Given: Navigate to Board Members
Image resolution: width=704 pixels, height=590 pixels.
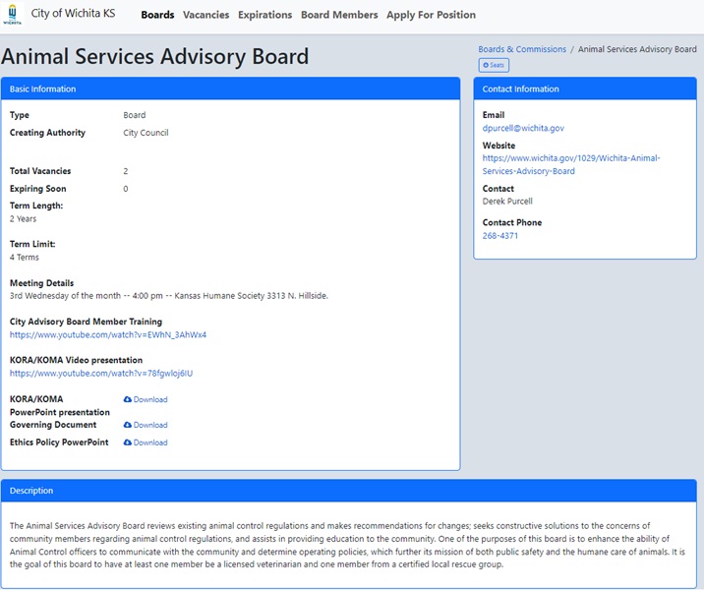Looking at the screenshot, I should pos(339,15).
